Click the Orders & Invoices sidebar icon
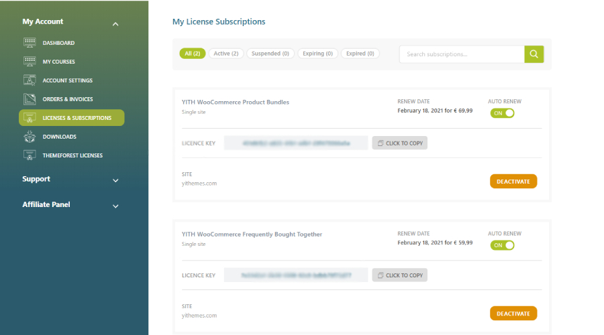 [x=30, y=99]
